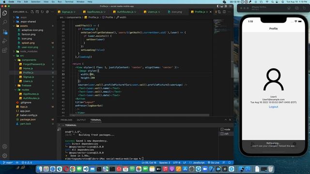
Task: Click Logout link in iPhone simulator
Action: pyautogui.click(x=273, y=107)
